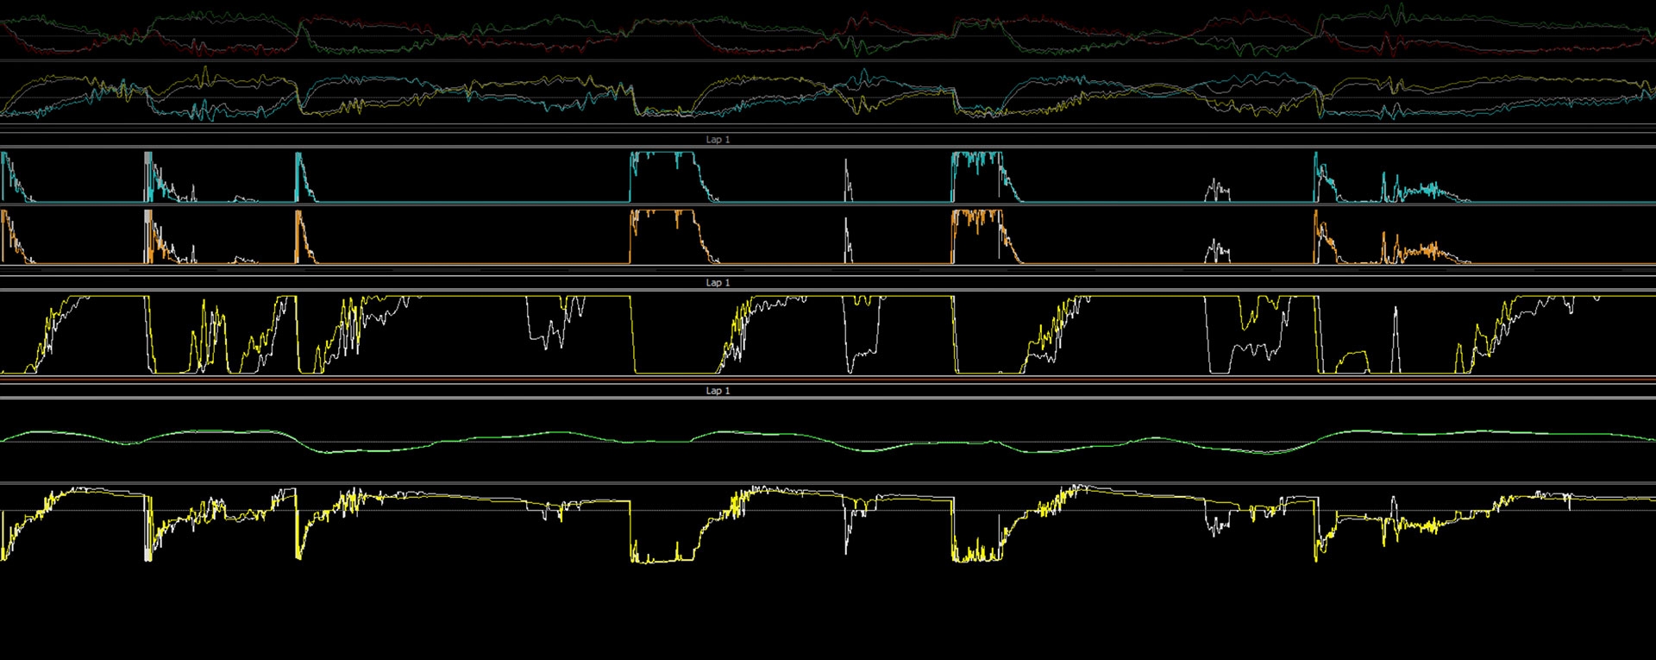
Task: Click the Lap 1 label above the green line chart
Action: pyautogui.click(x=718, y=391)
